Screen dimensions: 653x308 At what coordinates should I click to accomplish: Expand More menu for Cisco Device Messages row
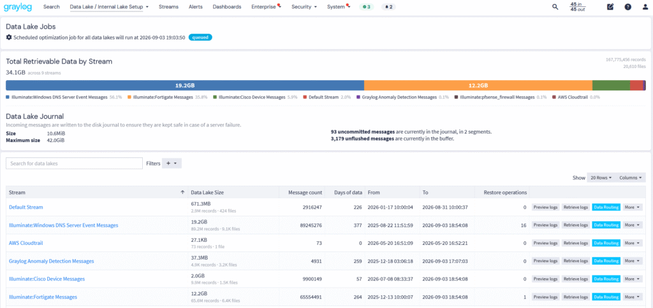(x=633, y=279)
